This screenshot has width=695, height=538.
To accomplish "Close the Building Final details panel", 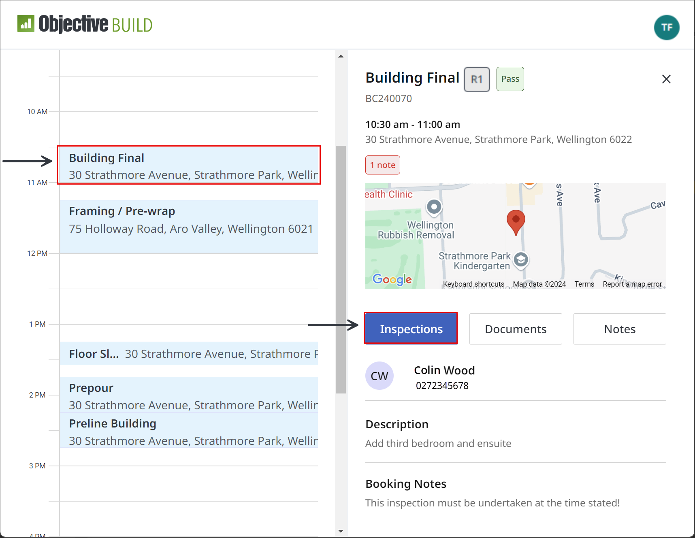I will coord(666,79).
